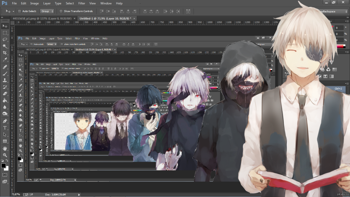Select the Zoom tool
This screenshot has width=350, height=197.
click(x=5, y=155)
